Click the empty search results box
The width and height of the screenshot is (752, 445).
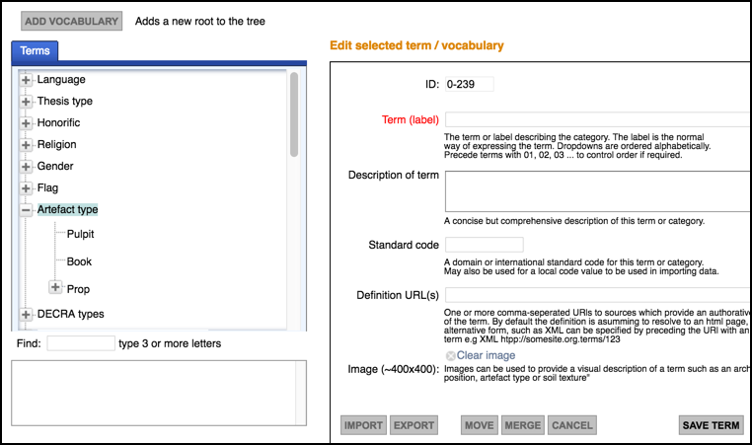pos(159,394)
